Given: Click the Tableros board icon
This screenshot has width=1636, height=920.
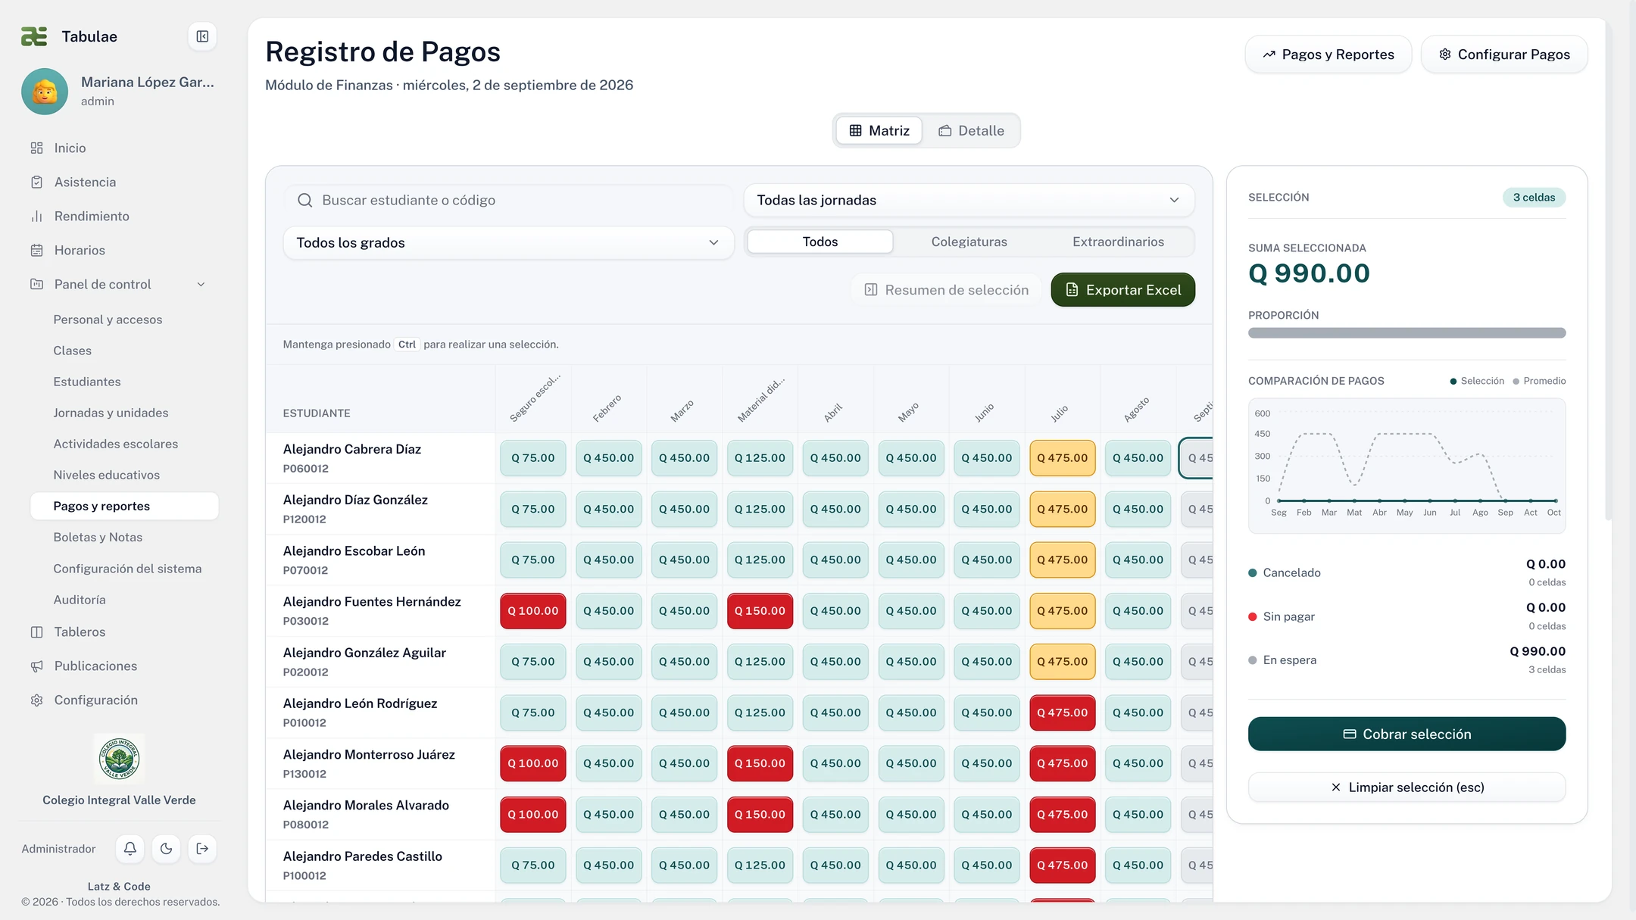Looking at the screenshot, I should (x=36, y=632).
